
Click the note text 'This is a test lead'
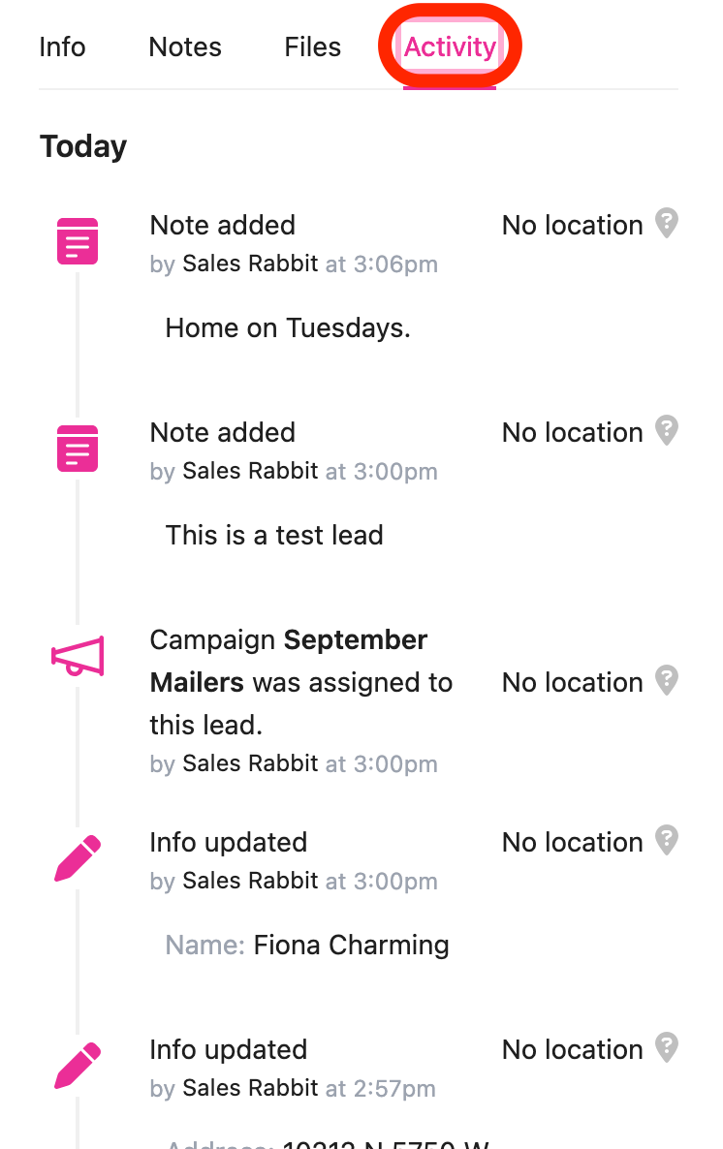pyautogui.click(x=274, y=534)
